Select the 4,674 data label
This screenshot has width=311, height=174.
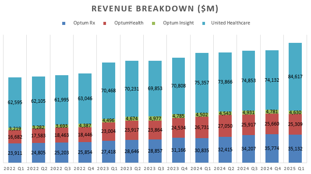[132, 119]
